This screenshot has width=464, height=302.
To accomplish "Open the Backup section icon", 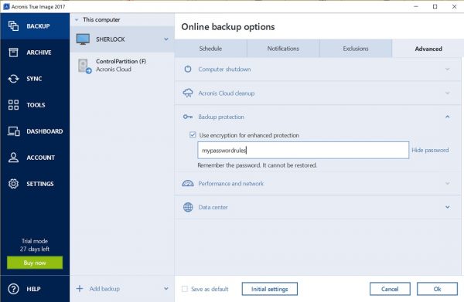I will pyautogui.click(x=13, y=26).
